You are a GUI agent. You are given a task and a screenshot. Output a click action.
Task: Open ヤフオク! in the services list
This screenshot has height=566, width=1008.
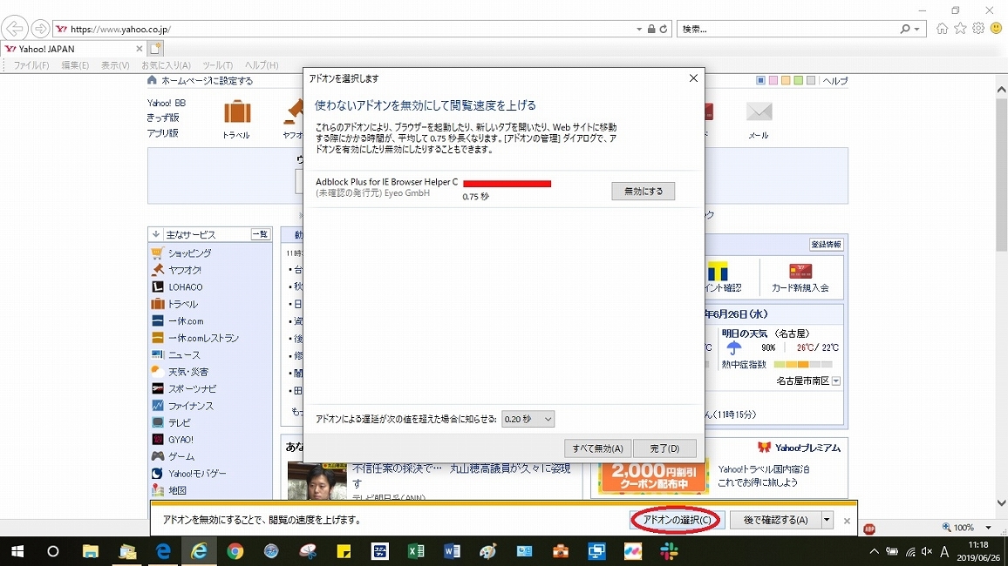(185, 270)
